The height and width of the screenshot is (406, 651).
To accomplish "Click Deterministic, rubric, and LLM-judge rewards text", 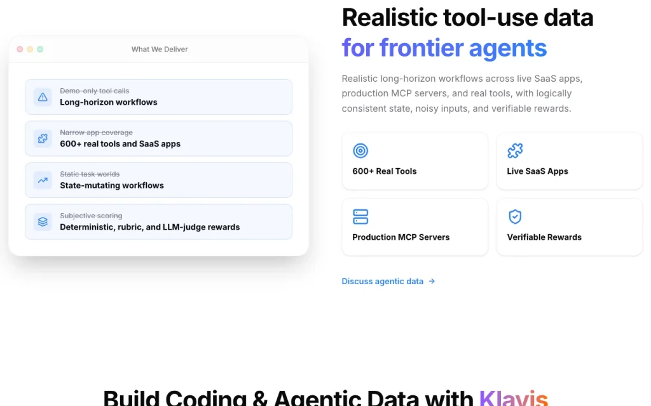I will tap(150, 227).
